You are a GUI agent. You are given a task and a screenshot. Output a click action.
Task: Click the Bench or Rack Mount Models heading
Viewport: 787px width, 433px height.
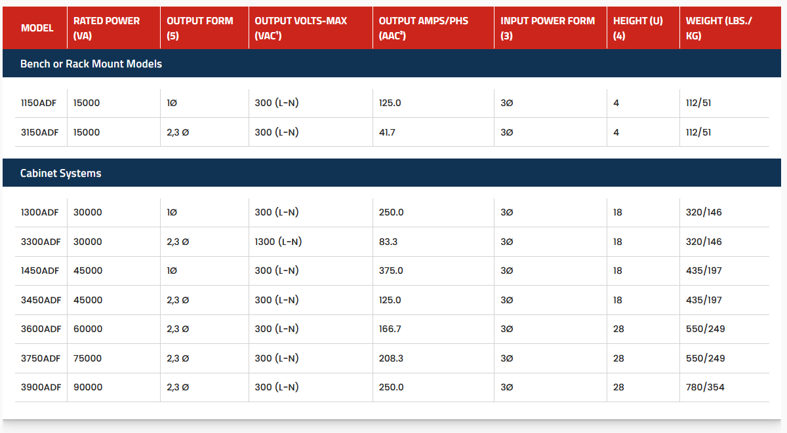tap(91, 64)
